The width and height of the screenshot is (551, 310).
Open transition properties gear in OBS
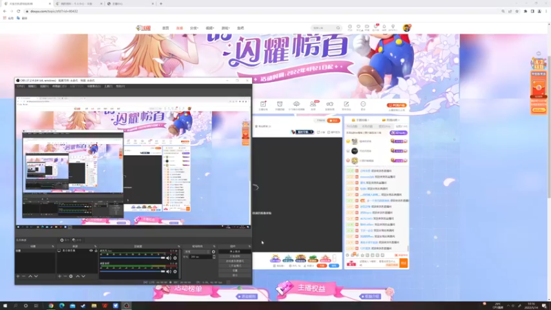click(x=214, y=251)
